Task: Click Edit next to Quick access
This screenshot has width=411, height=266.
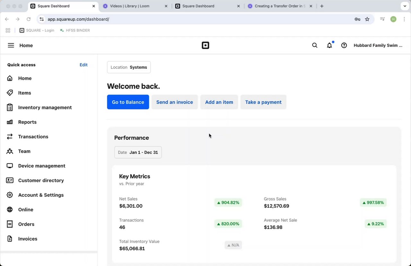Action: coord(83,65)
